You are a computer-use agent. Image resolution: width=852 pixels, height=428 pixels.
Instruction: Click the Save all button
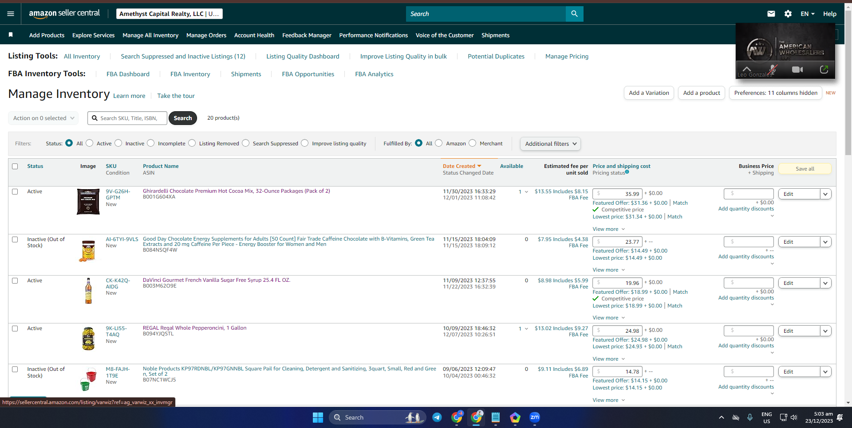(805, 169)
